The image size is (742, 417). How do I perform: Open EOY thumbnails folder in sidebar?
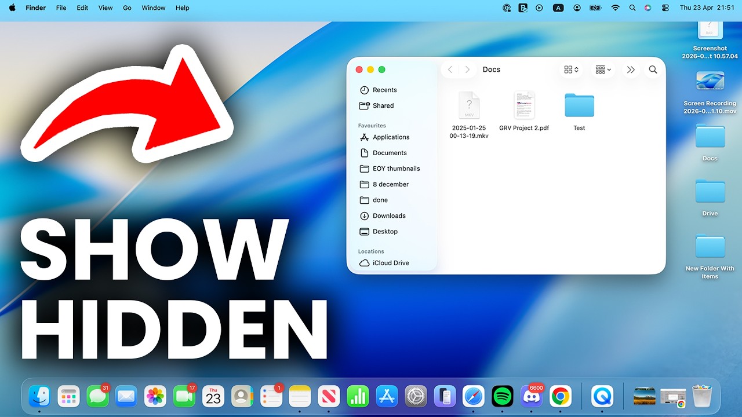coord(390,169)
